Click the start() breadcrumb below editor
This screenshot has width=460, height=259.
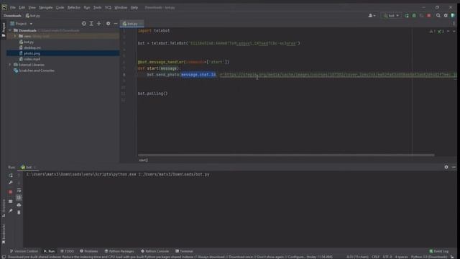(x=144, y=160)
